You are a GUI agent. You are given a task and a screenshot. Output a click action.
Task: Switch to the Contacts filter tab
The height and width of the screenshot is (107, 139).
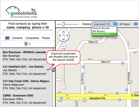coord(17,38)
